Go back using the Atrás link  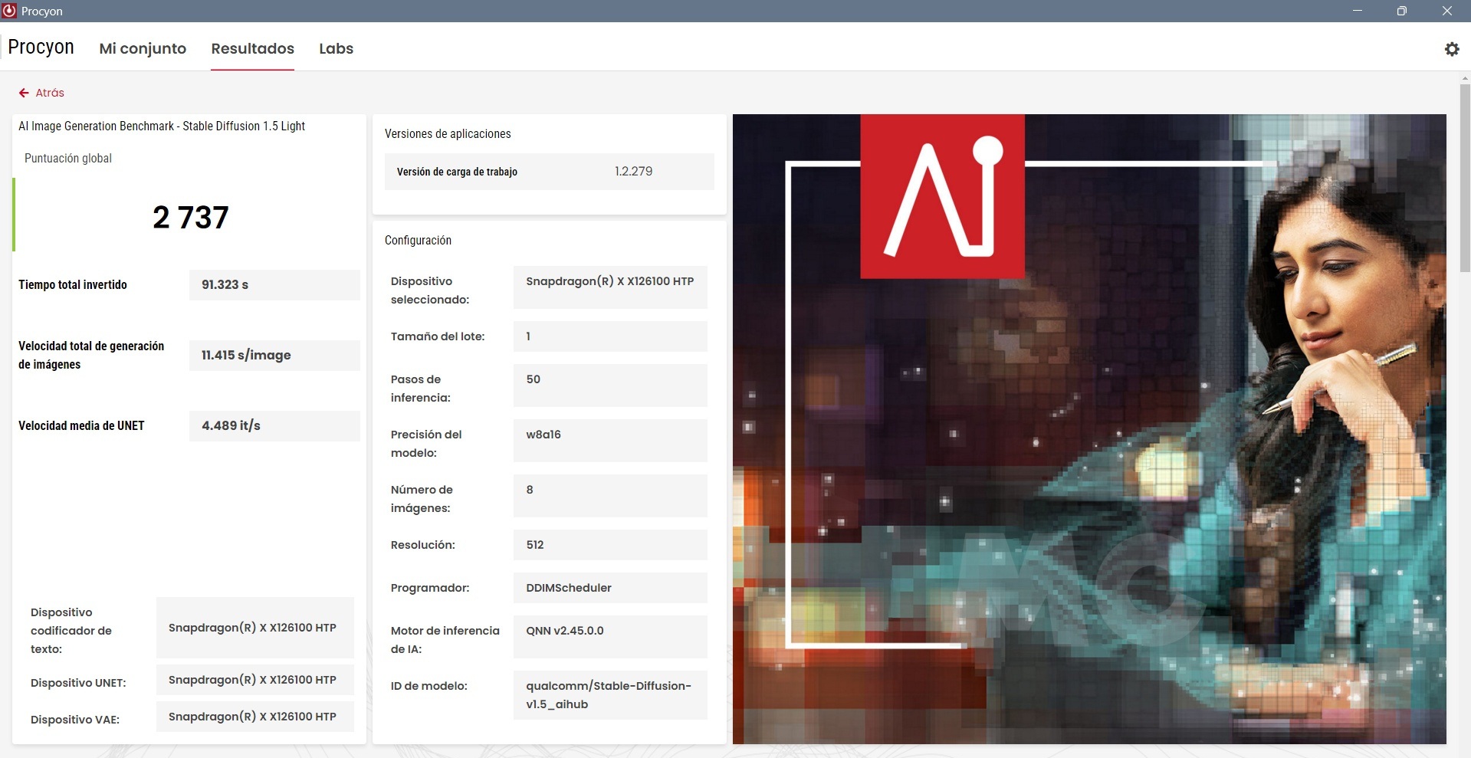(50, 93)
